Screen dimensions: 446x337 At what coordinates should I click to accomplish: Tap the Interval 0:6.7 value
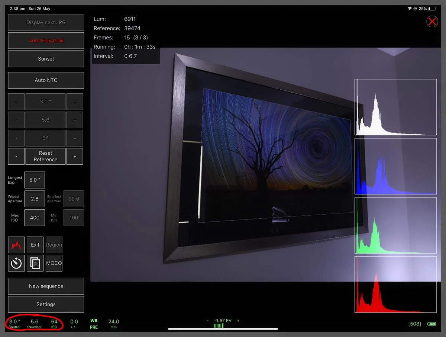[130, 56]
